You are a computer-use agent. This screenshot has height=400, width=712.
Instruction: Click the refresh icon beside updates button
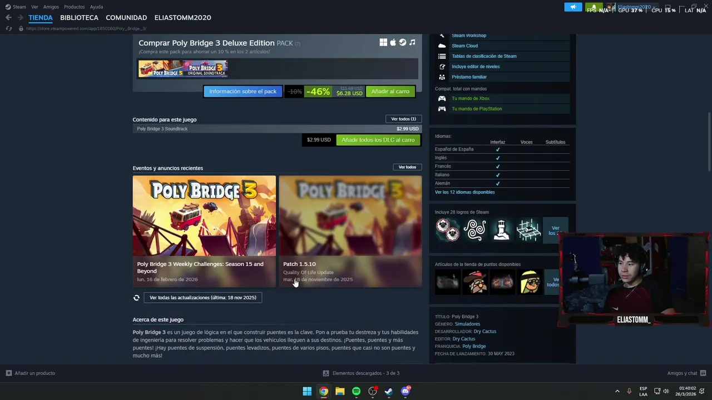(136, 298)
